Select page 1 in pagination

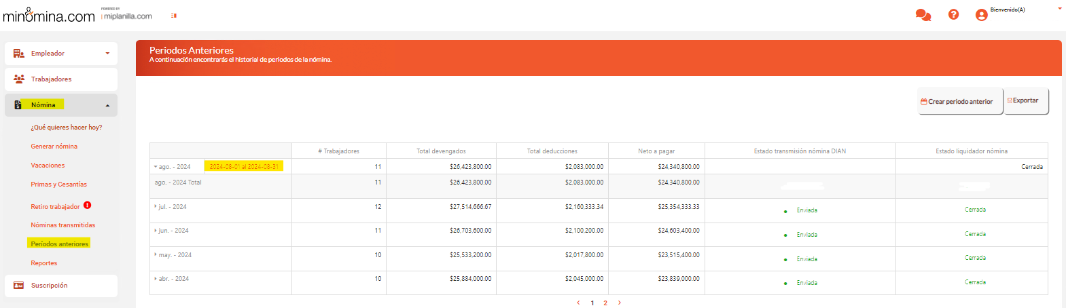(592, 303)
